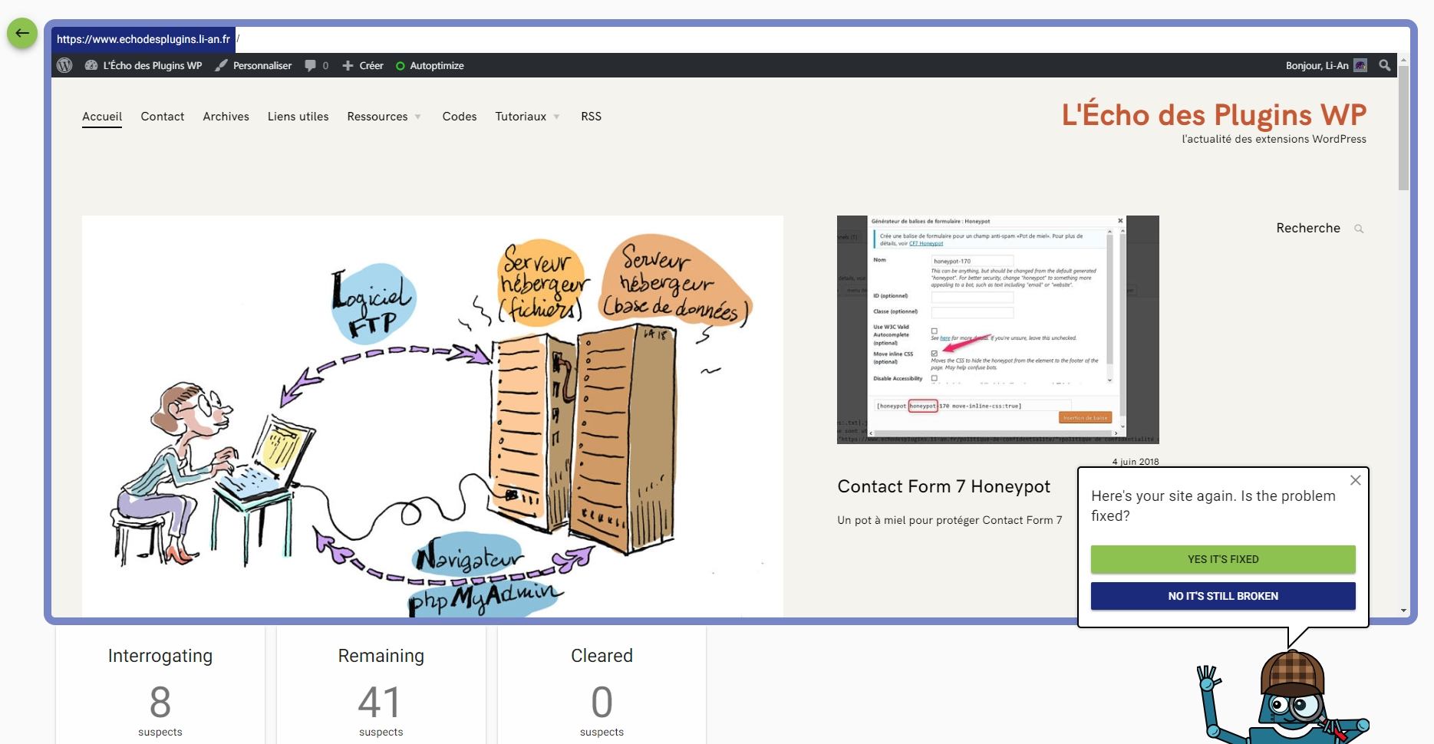Viewport: 1434px width, 744px height.
Task: Click the Li-An user avatar
Action: coord(1360,65)
